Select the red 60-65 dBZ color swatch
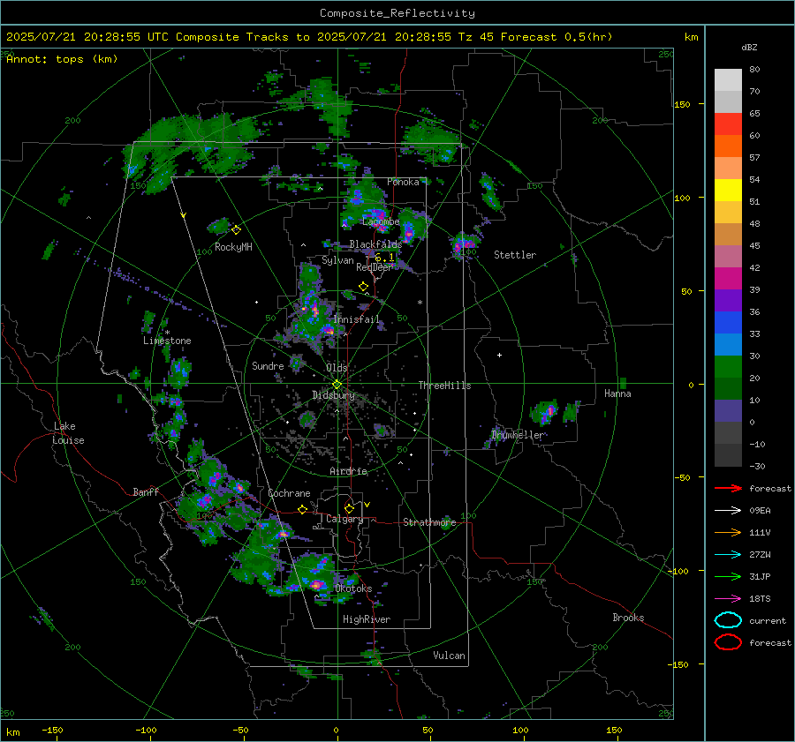Viewport: 795px width, 742px height. [x=728, y=124]
